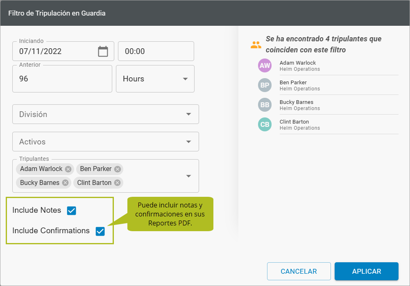
Task: Select Clint Barton in the results list
Action: pos(328,124)
